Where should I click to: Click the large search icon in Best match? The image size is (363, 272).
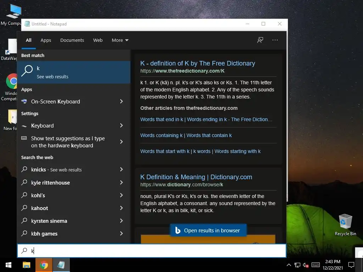pos(27,71)
